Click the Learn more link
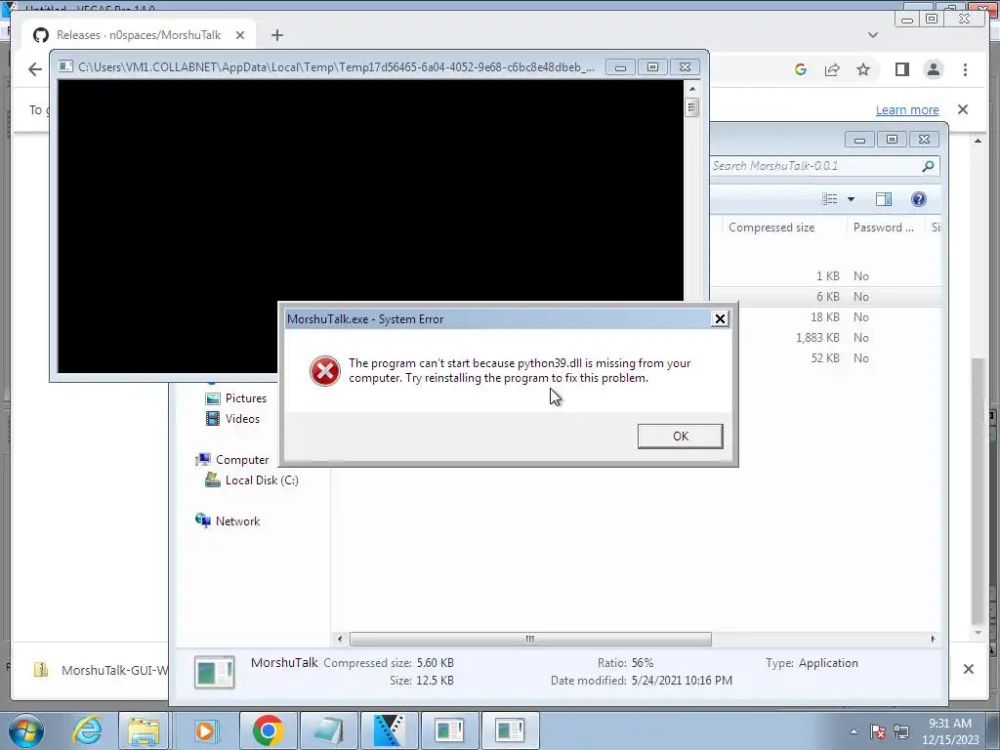 coord(907,109)
